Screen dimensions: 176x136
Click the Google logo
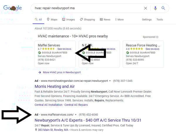[13, 8]
